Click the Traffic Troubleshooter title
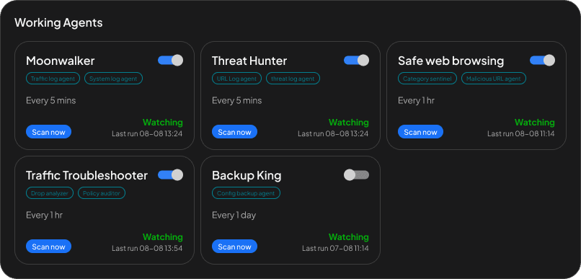 pyautogui.click(x=87, y=175)
